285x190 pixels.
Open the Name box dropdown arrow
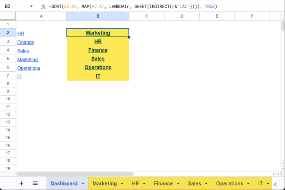pos(31,7)
